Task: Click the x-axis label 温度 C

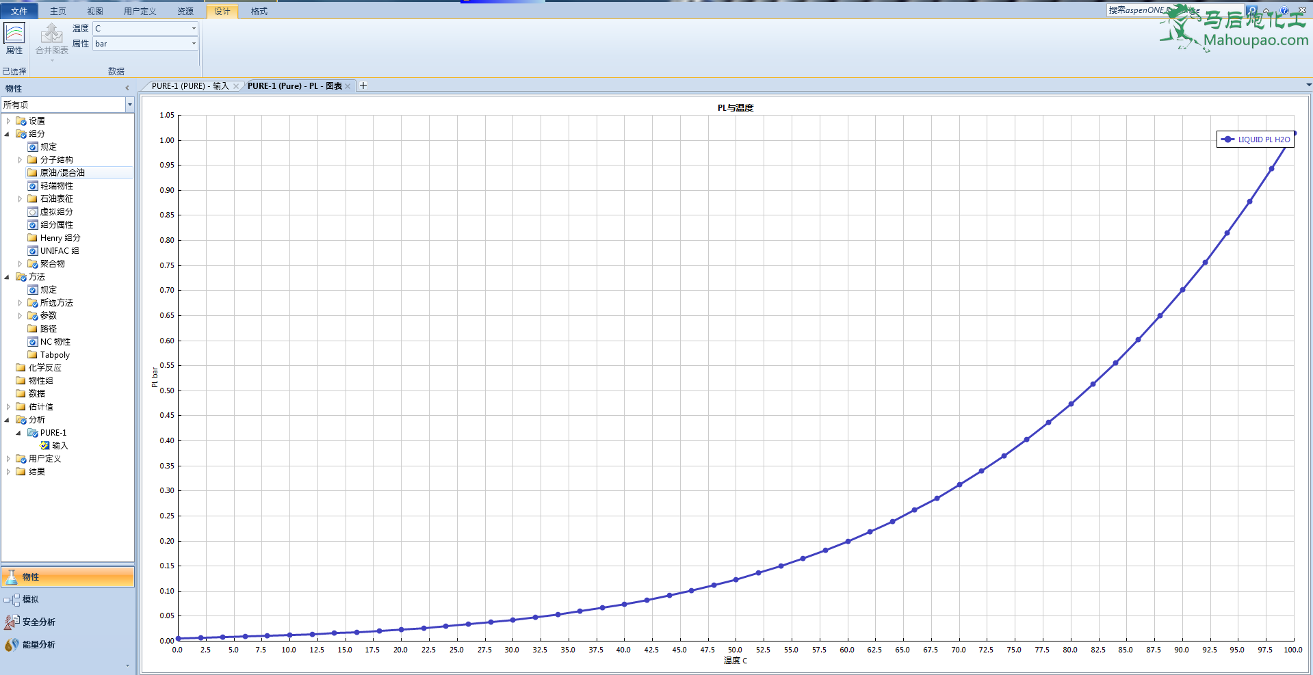Action: [x=736, y=661]
